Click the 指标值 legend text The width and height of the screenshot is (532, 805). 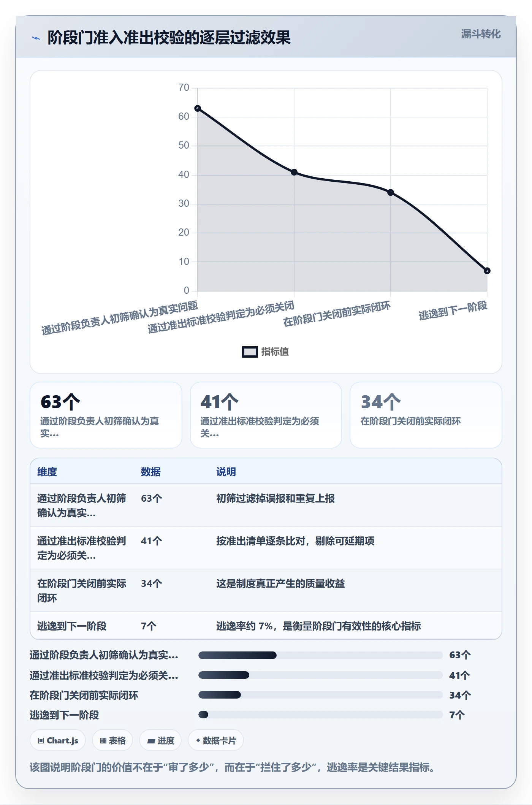(275, 352)
